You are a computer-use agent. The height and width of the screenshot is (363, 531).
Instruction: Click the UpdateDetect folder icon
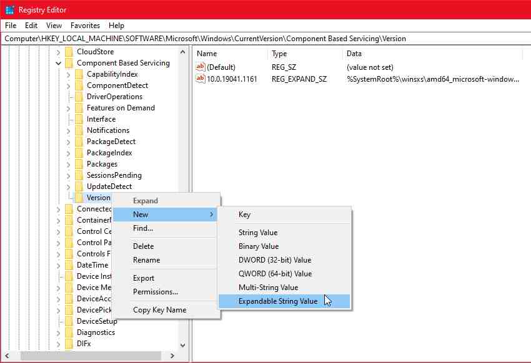coord(79,186)
